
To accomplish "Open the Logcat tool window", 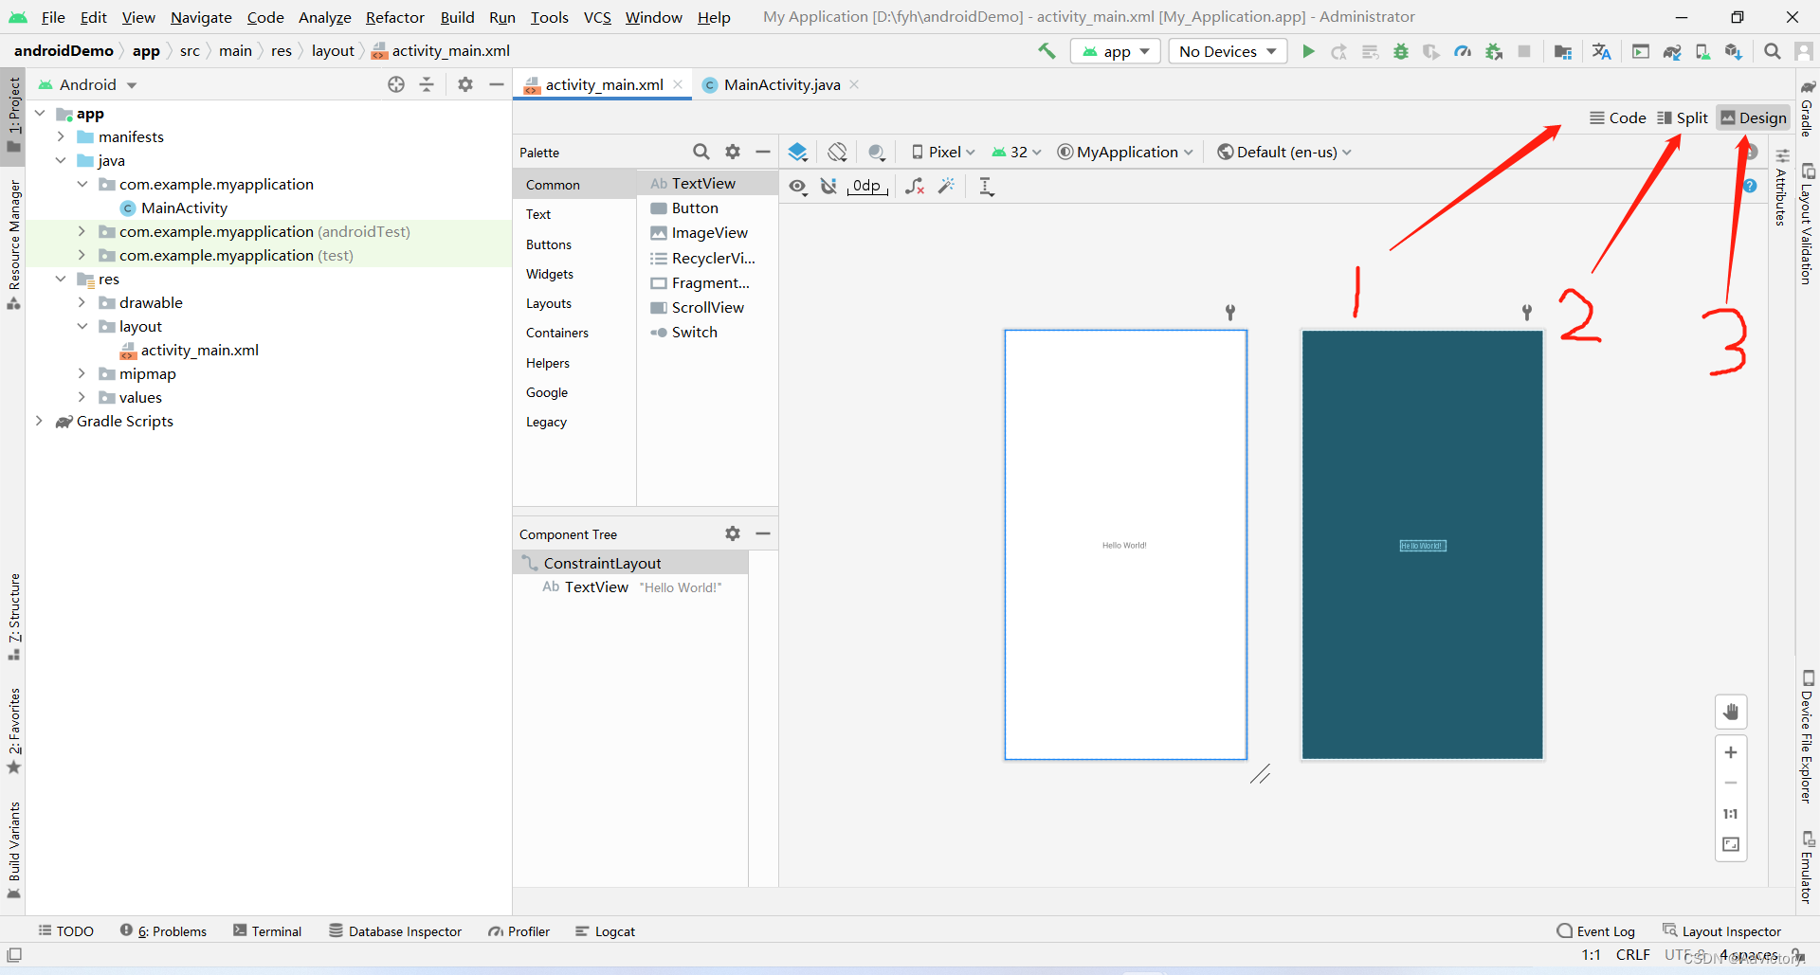I will click(x=605, y=931).
